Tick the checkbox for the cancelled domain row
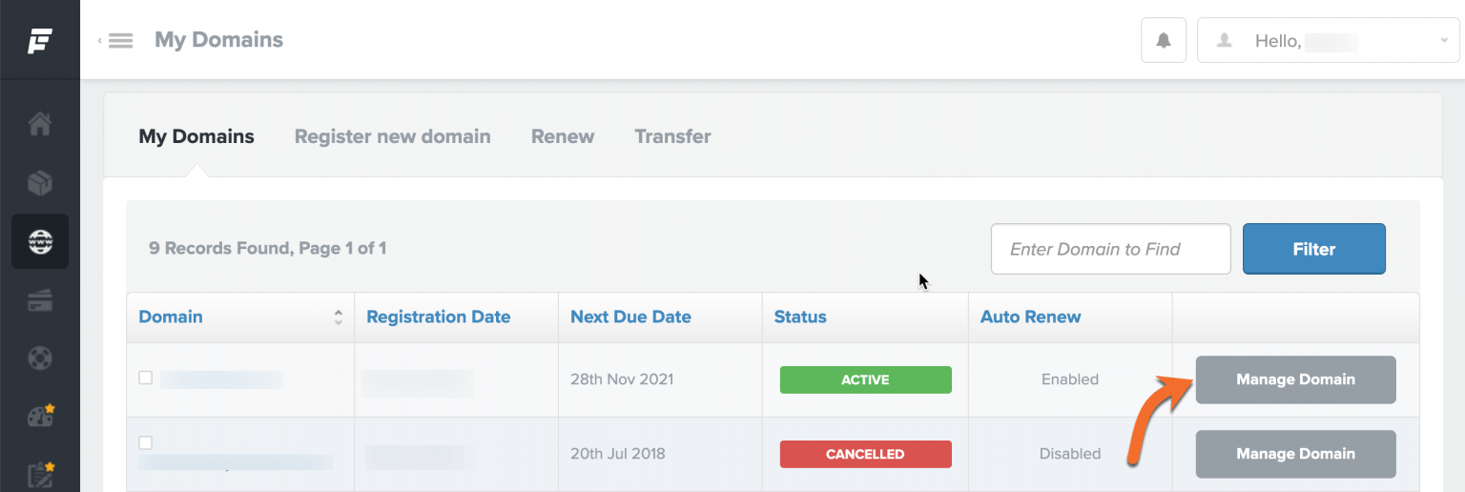 click(x=146, y=442)
